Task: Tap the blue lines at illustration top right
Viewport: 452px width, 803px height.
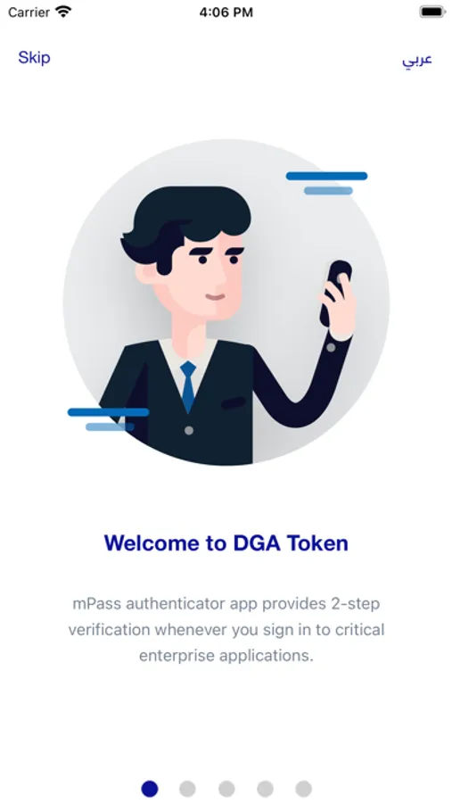Action: click(326, 183)
